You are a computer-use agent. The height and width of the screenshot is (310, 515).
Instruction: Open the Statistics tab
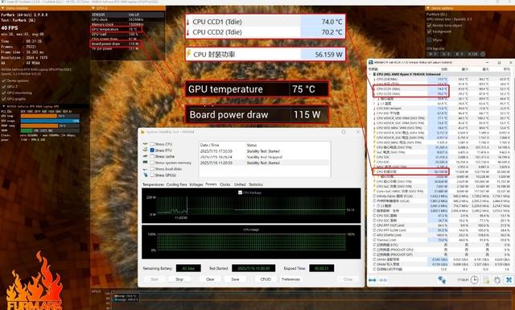(256, 184)
